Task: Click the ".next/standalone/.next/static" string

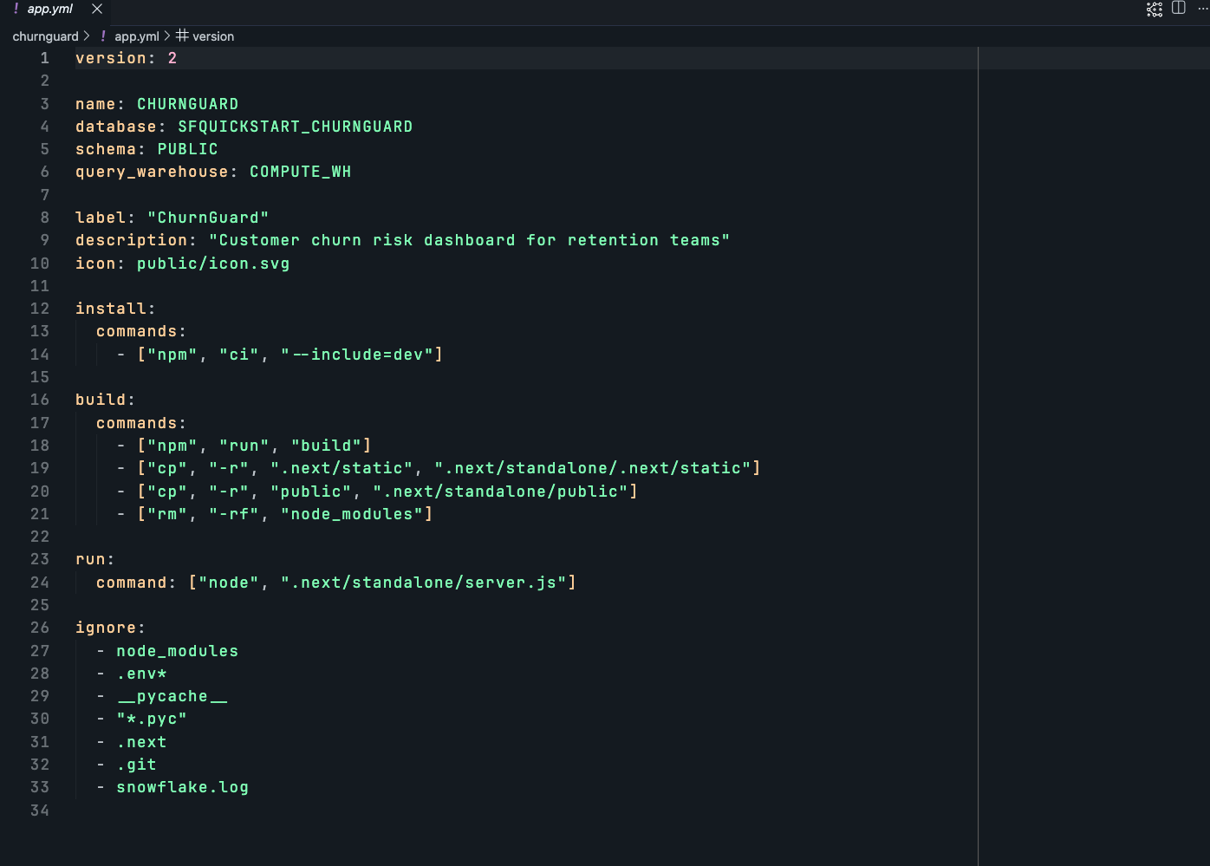Action: (x=592, y=468)
